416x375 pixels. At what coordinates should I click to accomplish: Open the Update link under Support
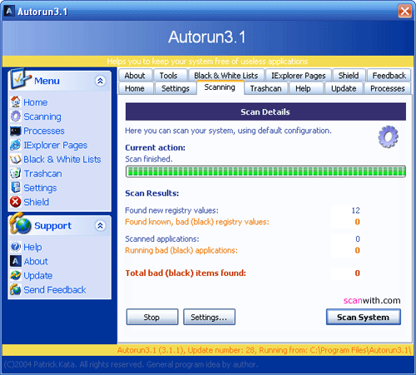[x=38, y=275]
